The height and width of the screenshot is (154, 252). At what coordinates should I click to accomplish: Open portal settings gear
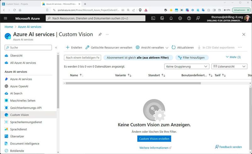click(x=180, y=18)
